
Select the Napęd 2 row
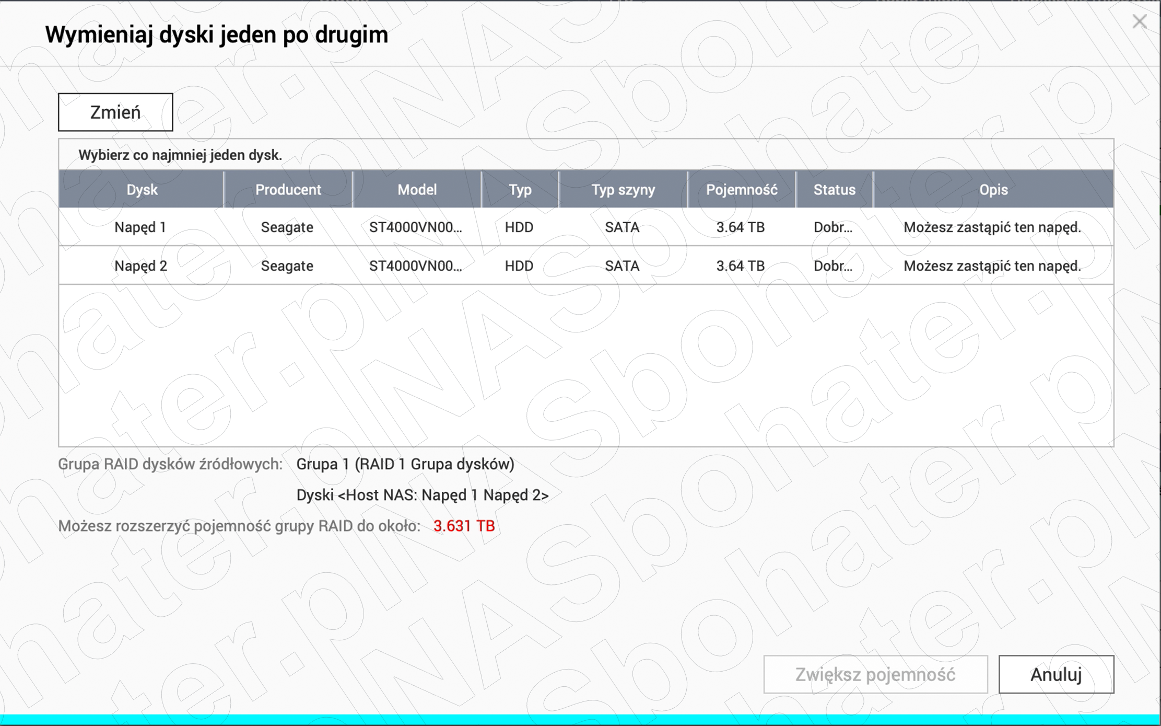(140, 266)
